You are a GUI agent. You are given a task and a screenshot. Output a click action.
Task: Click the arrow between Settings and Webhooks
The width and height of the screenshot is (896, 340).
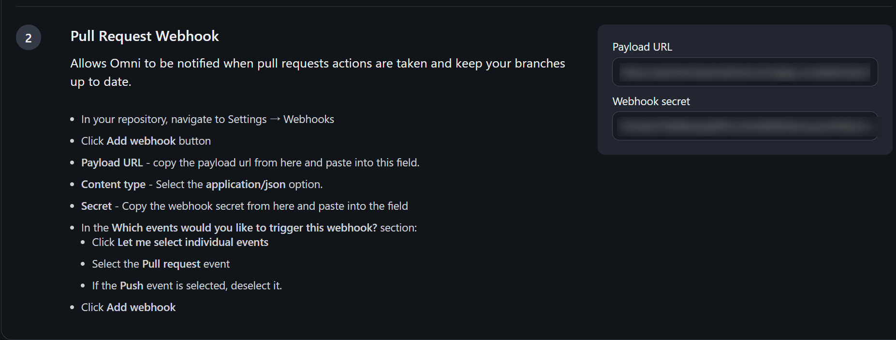click(275, 119)
